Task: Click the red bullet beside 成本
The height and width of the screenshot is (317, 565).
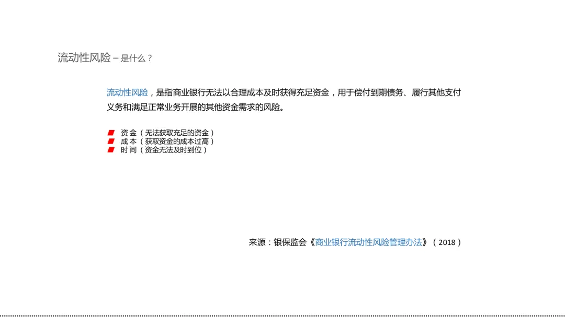Action: [111, 141]
